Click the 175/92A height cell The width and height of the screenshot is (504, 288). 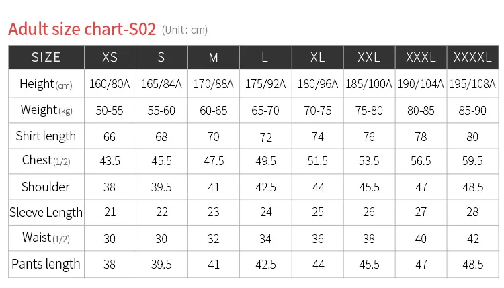[x=265, y=85]
